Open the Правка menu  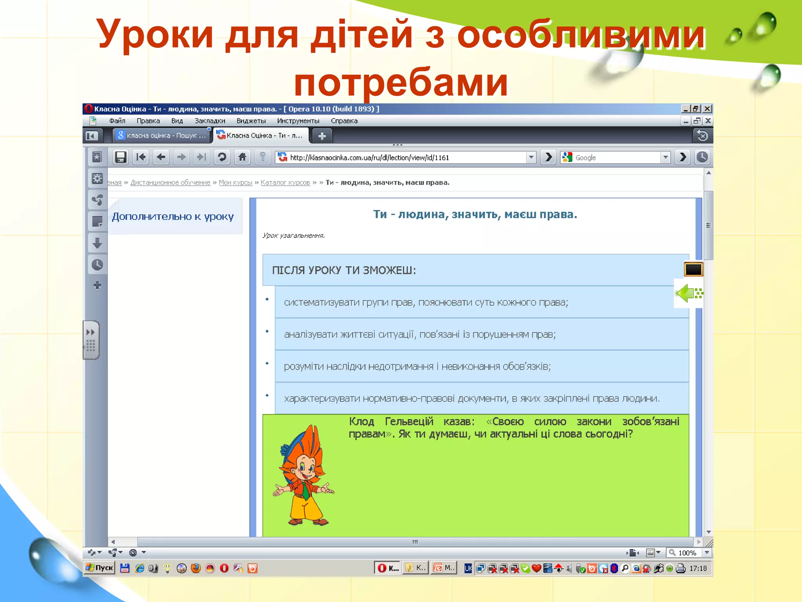coord(148,121)
